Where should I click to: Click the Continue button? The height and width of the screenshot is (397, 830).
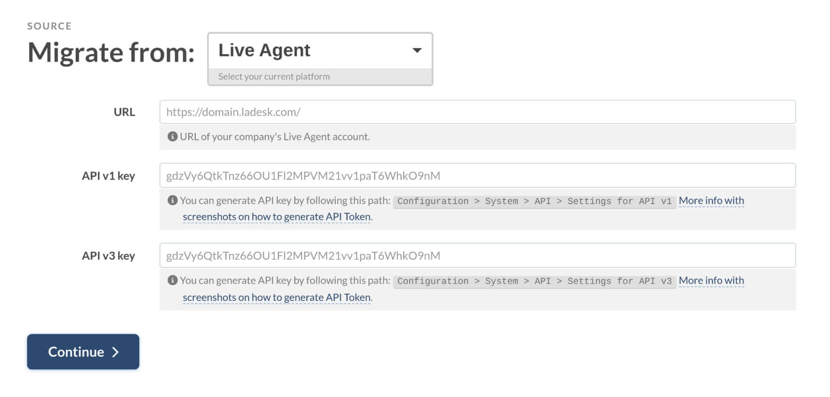83,352
